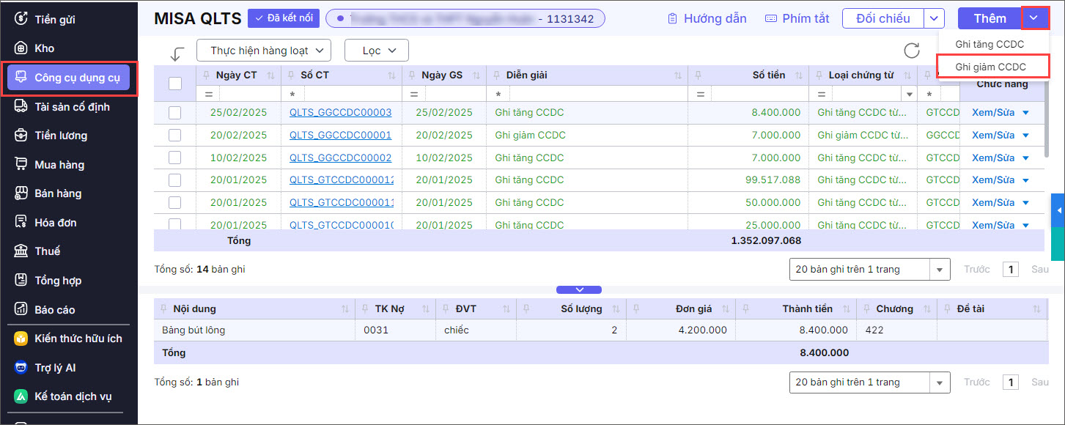Toggle the select-all checkbox in table header
The image size is (1065, 425).
point(175,84)
